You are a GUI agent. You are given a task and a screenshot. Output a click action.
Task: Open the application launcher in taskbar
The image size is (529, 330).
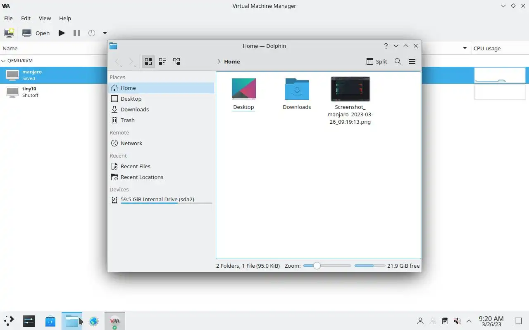(9, 321)
